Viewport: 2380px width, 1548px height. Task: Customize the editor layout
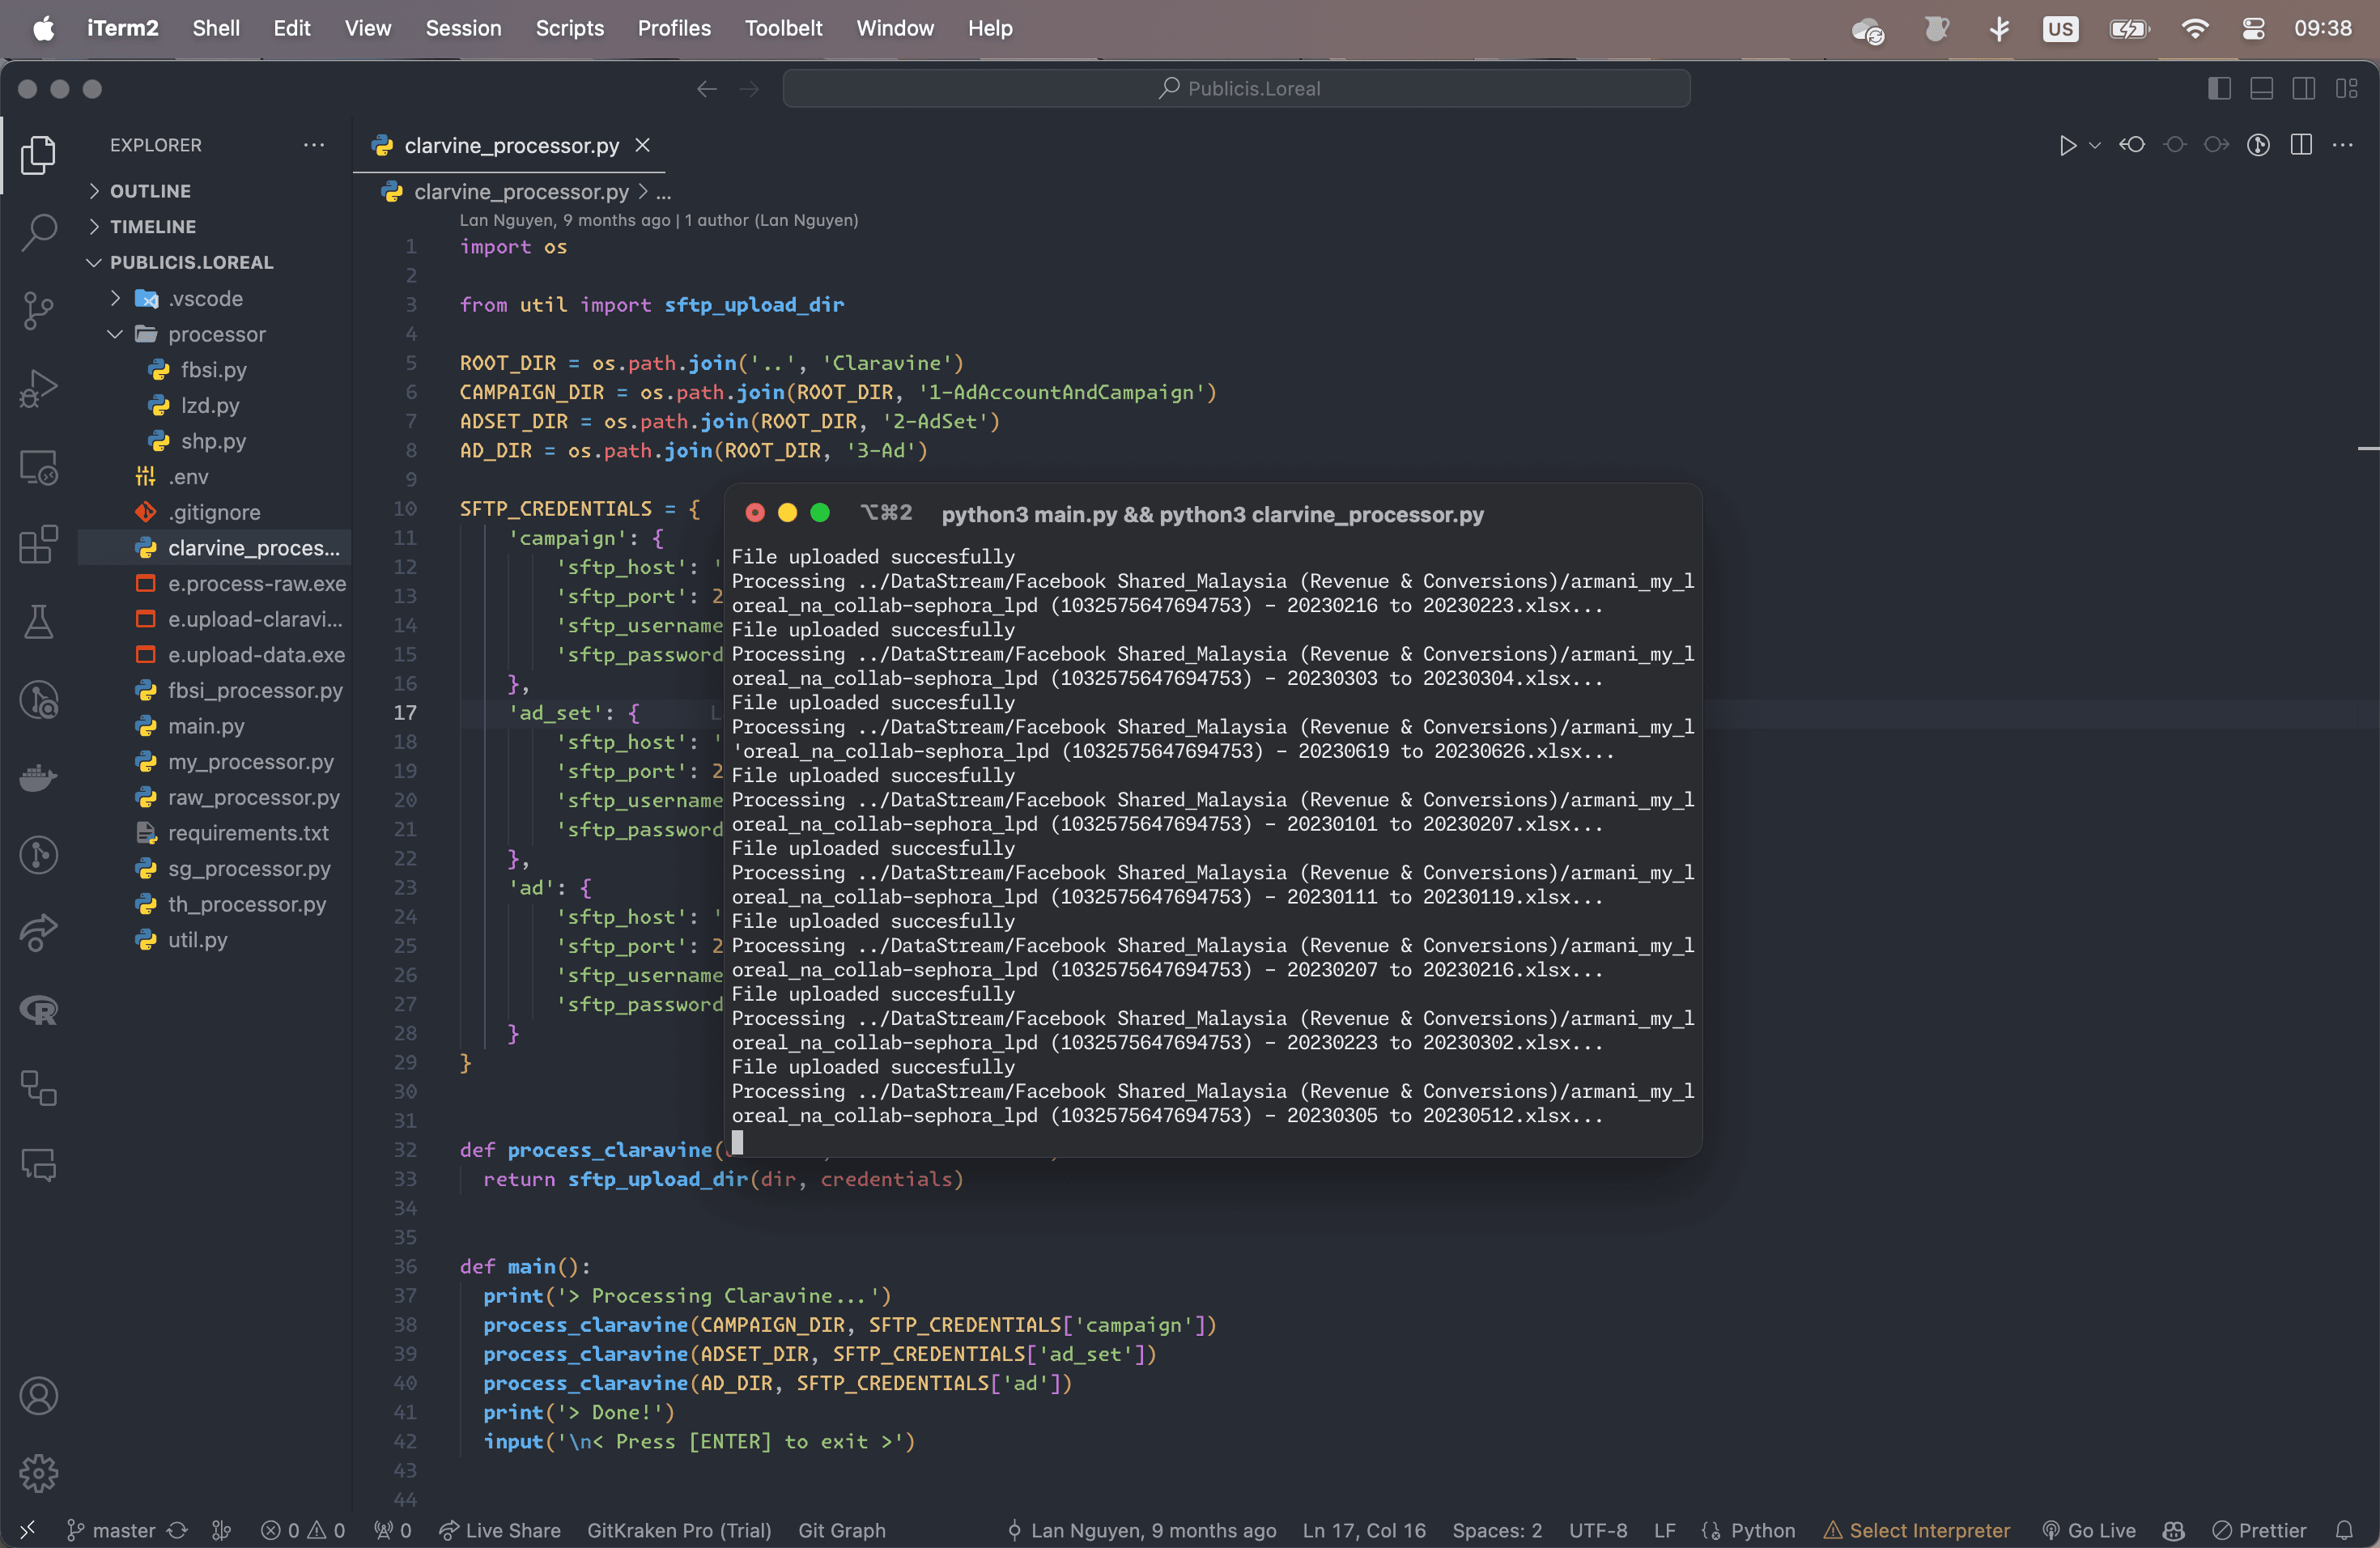(2346, 89)
